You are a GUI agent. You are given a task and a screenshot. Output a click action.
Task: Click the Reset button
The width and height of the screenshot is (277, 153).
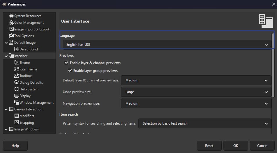click(x=209, y=146)
